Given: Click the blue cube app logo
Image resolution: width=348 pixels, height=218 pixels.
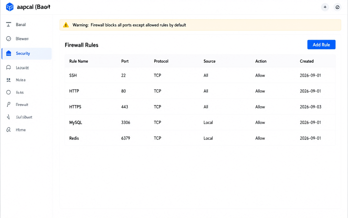Looking at the screenshot, I should click(x=10, y=7).
